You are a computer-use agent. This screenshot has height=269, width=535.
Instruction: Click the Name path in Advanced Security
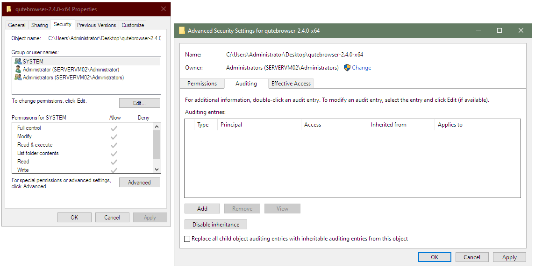[x=294, y=55]
